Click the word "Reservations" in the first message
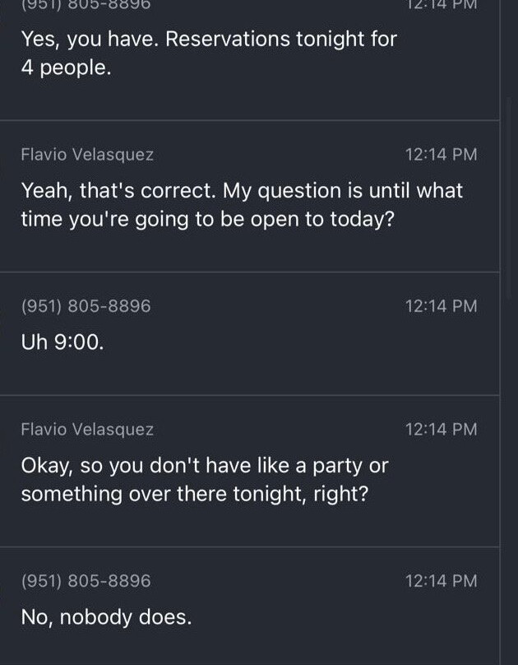 pyautogui.click(x=224, y=39)
